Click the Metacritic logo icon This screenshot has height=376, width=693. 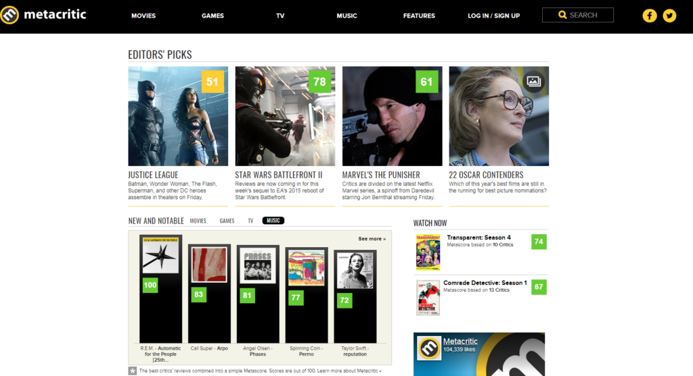(9, 15)
